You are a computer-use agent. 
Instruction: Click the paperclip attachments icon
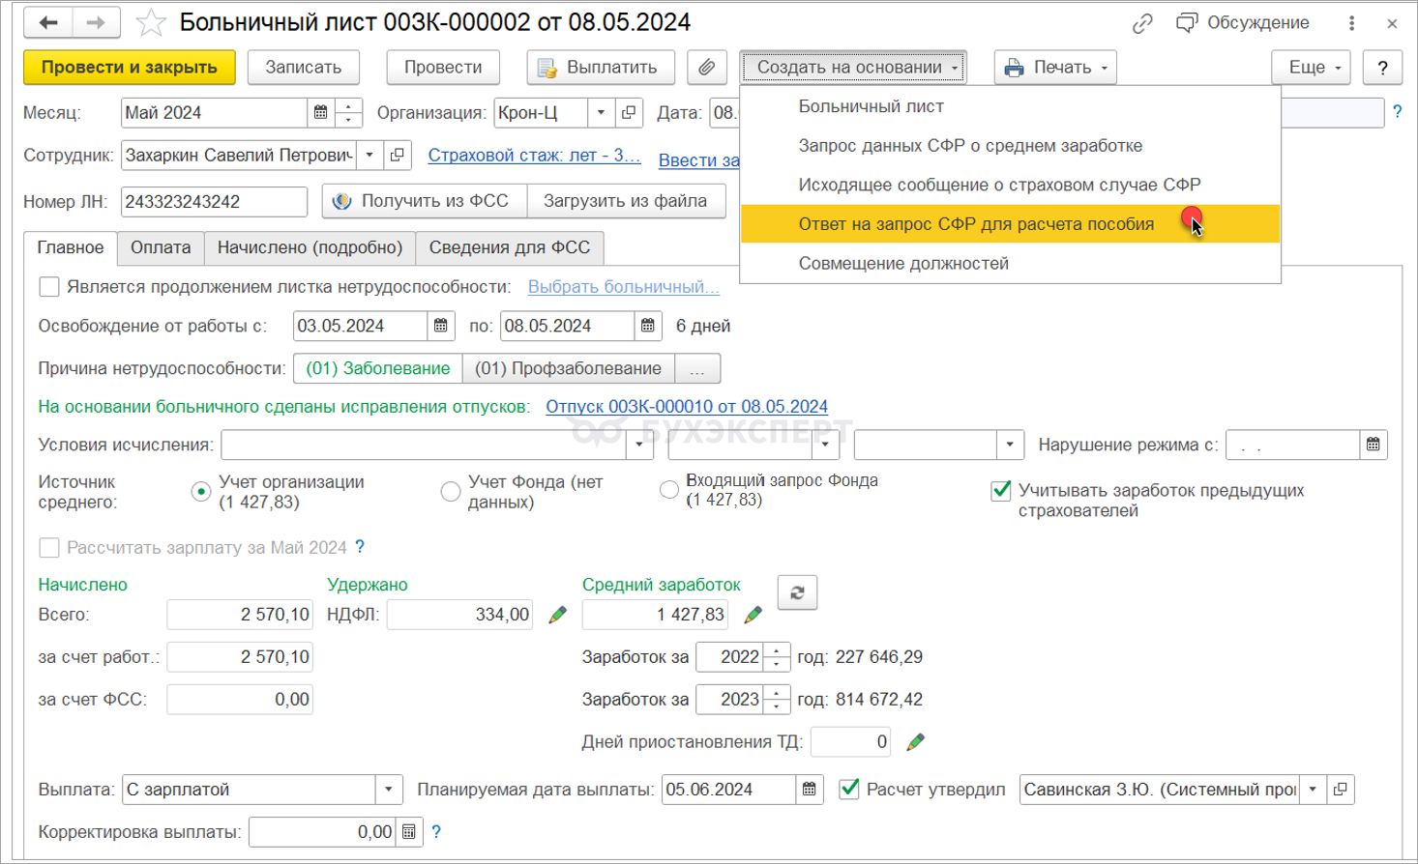click(707, 68)
